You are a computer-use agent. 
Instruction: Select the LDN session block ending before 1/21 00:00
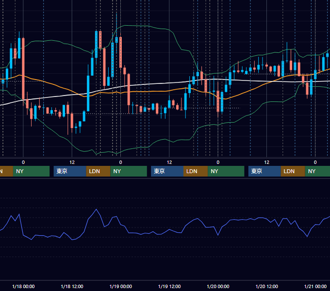[x=293, y=171]
